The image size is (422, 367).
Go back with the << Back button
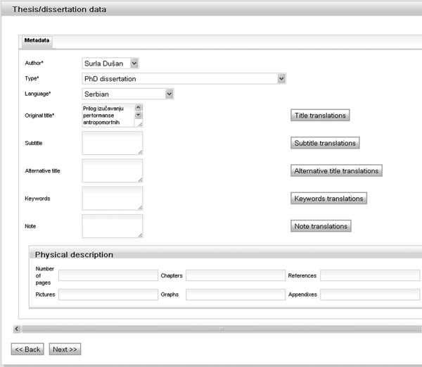[28, 349]
